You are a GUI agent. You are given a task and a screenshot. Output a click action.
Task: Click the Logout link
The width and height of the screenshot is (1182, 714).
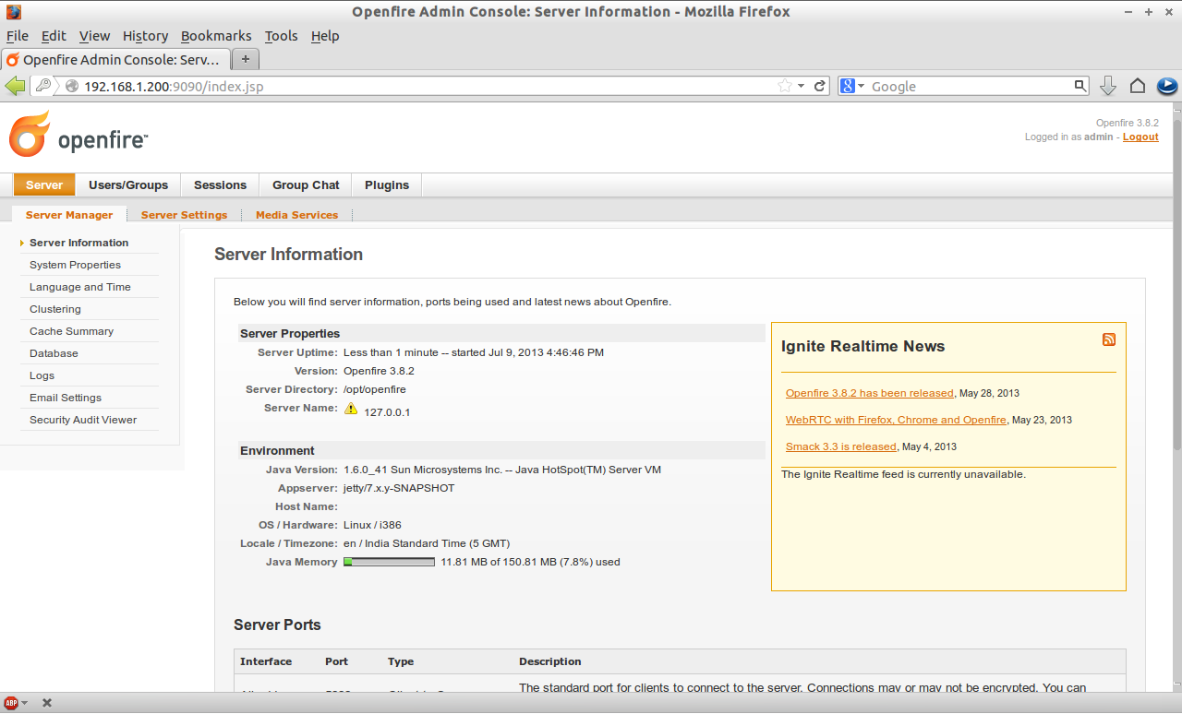(x=1140, y=137)
